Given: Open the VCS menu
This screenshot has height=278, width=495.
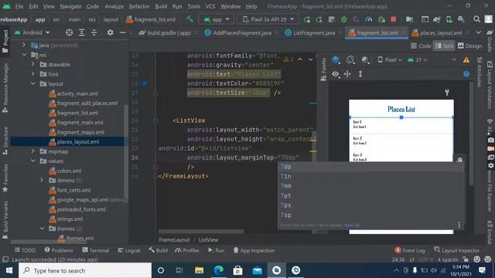Looking at the screenshot, I should 210,6.
